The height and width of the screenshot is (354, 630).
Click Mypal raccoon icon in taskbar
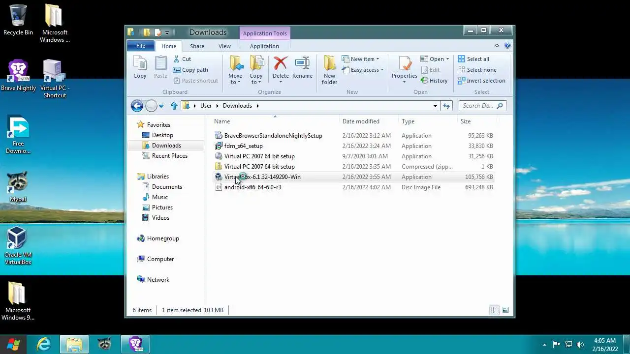coord(104,344)
